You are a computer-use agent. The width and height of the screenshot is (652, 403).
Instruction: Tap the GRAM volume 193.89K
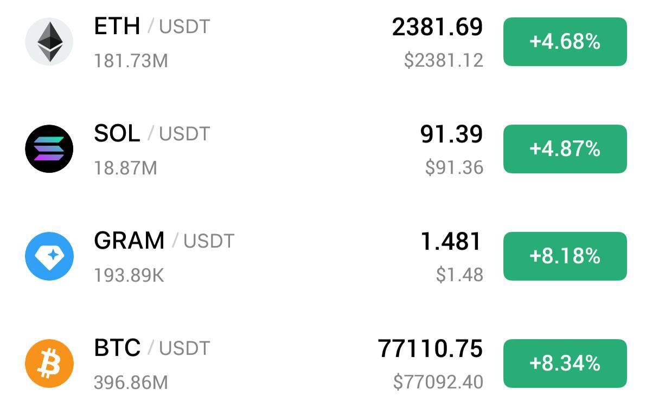[129, 276]
